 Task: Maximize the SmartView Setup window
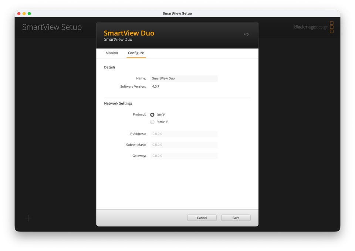pos(29,14)
